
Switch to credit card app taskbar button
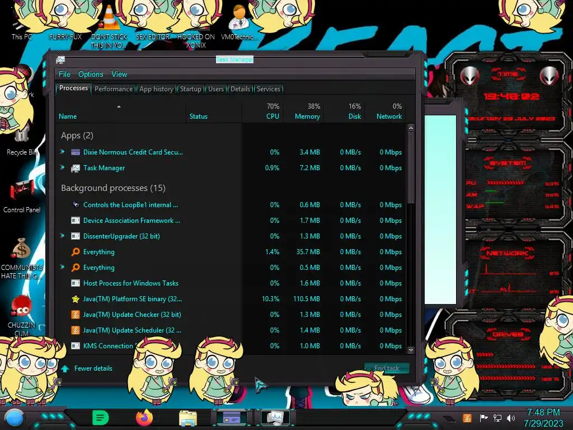(232, 417)
